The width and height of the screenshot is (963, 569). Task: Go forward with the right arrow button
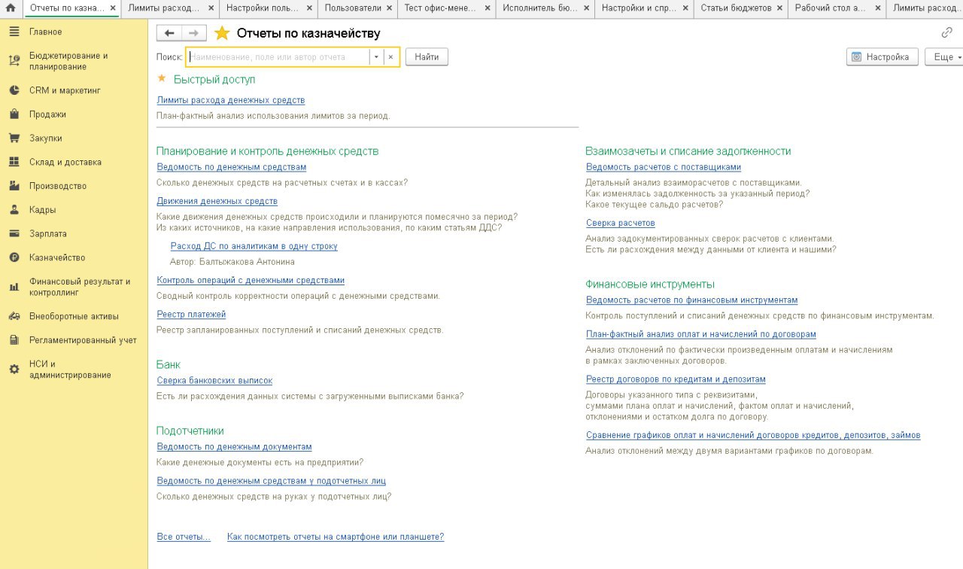tap(193, 33)
